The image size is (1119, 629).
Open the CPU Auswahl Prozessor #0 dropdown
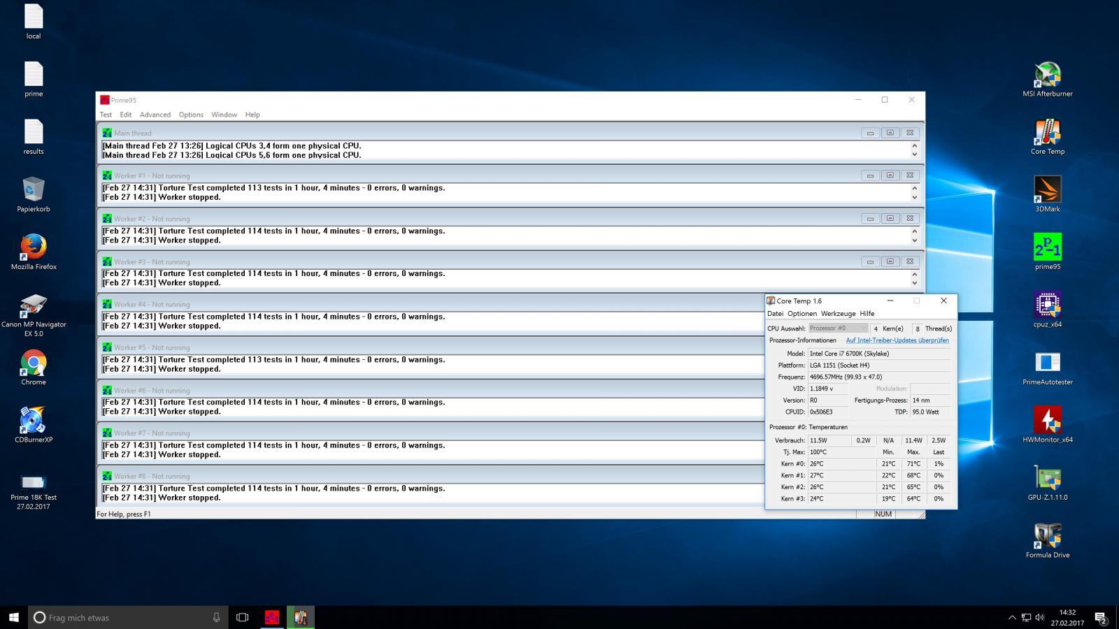pos(838,328)
